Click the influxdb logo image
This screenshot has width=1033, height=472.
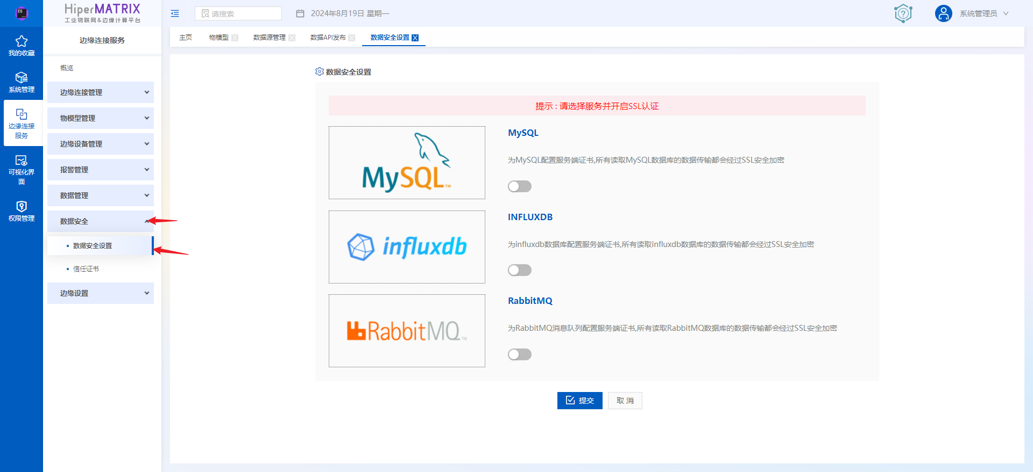click(407, 247)
